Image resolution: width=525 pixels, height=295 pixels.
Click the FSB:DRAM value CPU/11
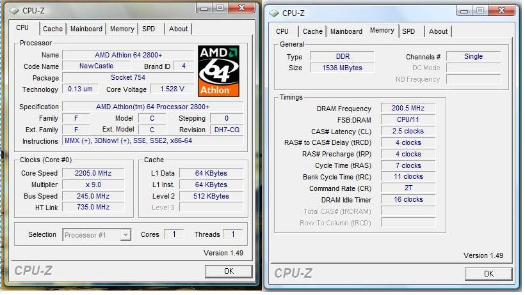(x=408, y=119)
